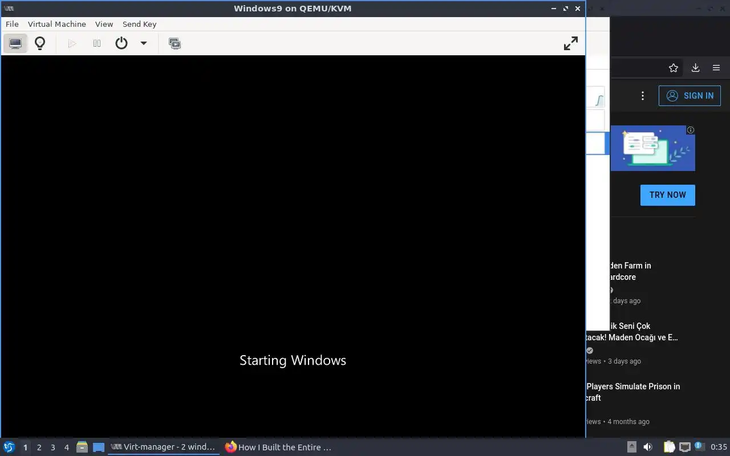Open the File menu
The width and height of the screenshot is (730, 456).
(12, 24)
